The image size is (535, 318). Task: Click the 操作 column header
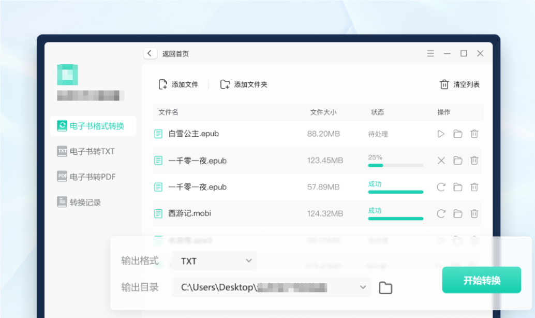tap(443, 112)
